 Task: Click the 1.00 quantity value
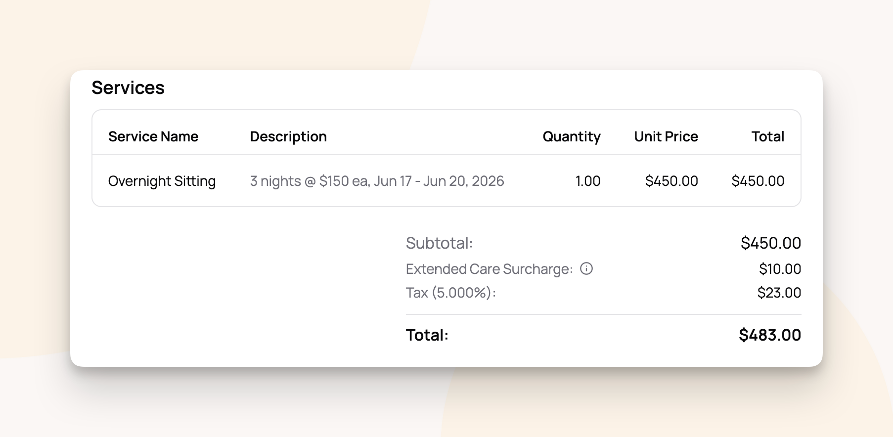coord(588,181)
